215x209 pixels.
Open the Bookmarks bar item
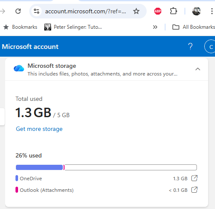pyautogui.click(x=20, y=27)
